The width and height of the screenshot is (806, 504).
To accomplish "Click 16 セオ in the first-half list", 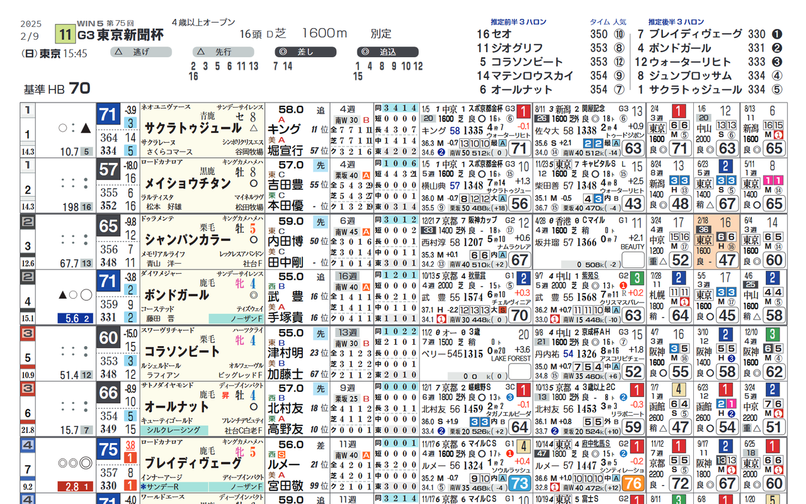I will [x=494, y=35].
